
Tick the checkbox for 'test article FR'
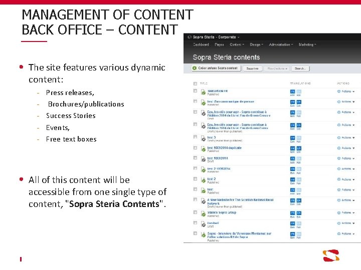(x=195, y=91)
